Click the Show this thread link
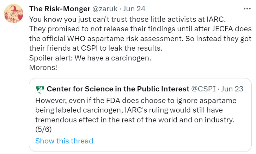The image size is (256, 154). click(64, 141)
